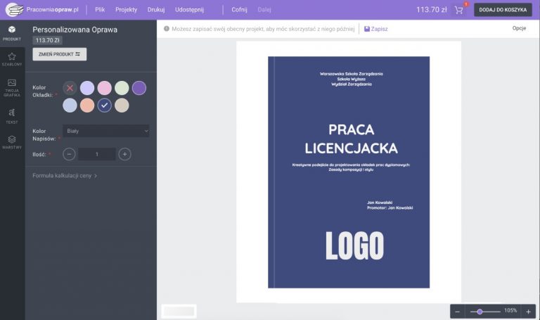
Task: Zoom out with the minus icon
Action: coord(458,311)
